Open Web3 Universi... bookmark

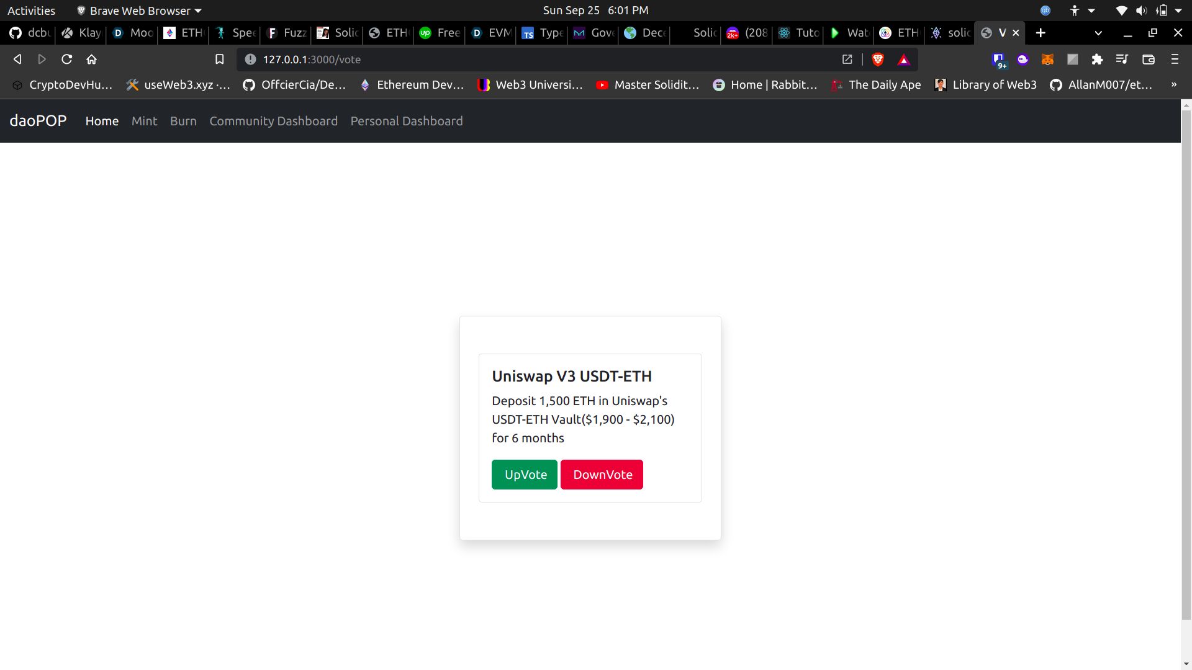(530, 85)
